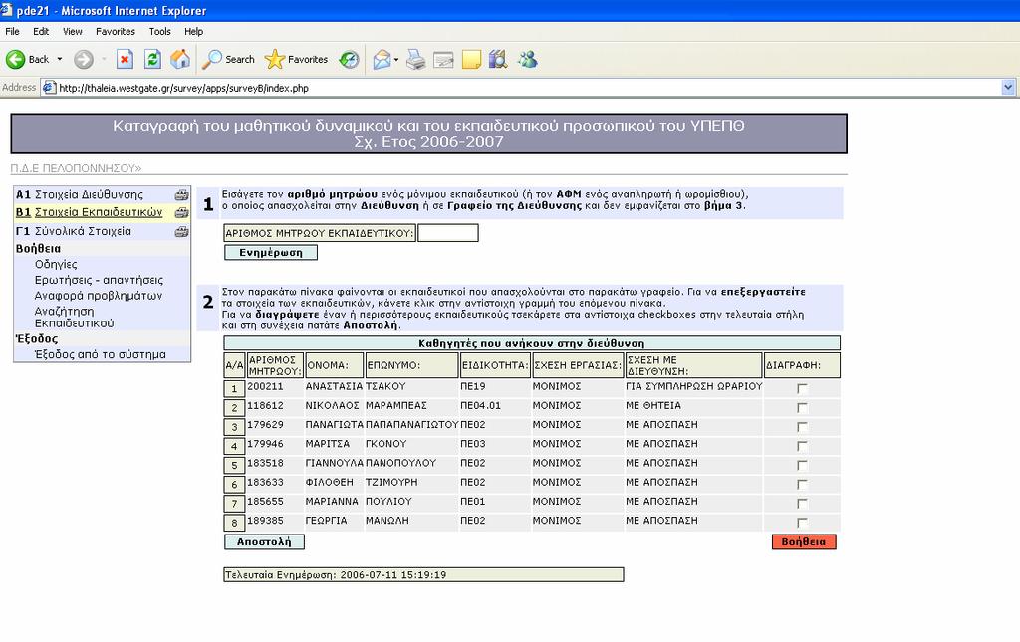Screen dimensions: 1020x642
Task: Open Β1 Στοιχεία Εκπαιδευτικών link
Action: point(89,212)
